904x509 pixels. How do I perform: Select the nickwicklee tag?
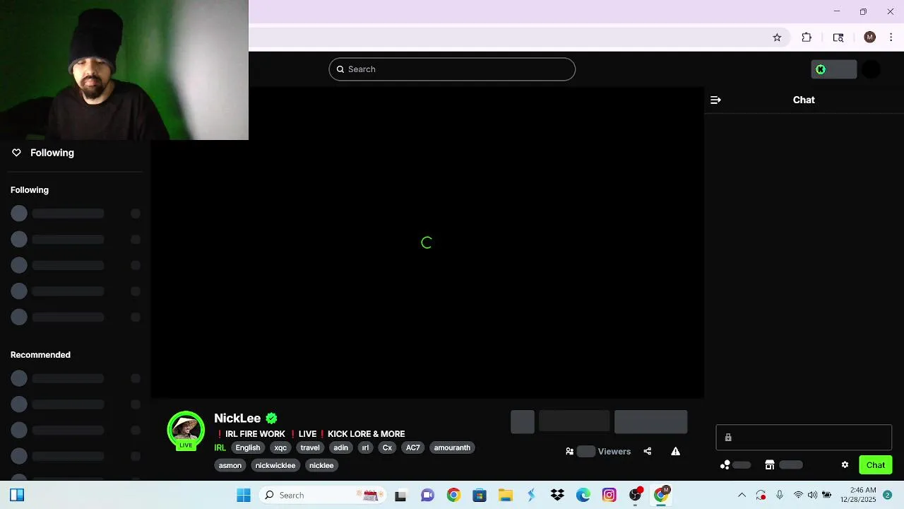coord(275,465)
